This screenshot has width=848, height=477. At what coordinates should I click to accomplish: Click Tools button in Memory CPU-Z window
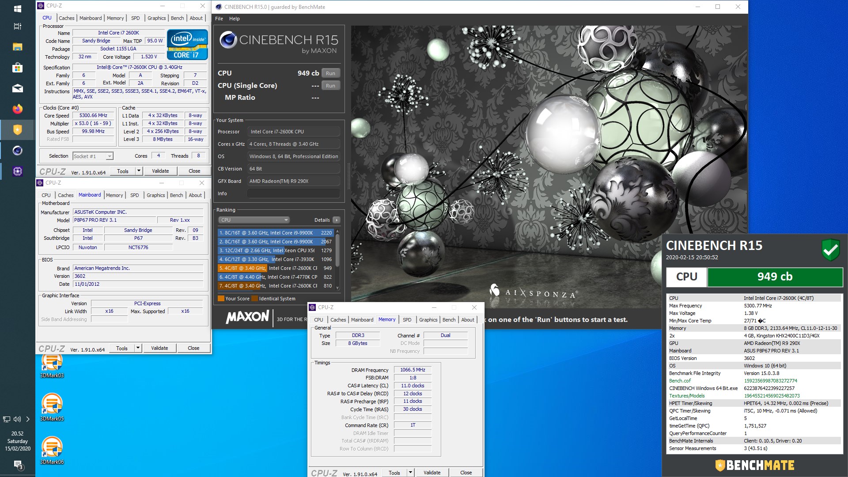click(394, 473)
